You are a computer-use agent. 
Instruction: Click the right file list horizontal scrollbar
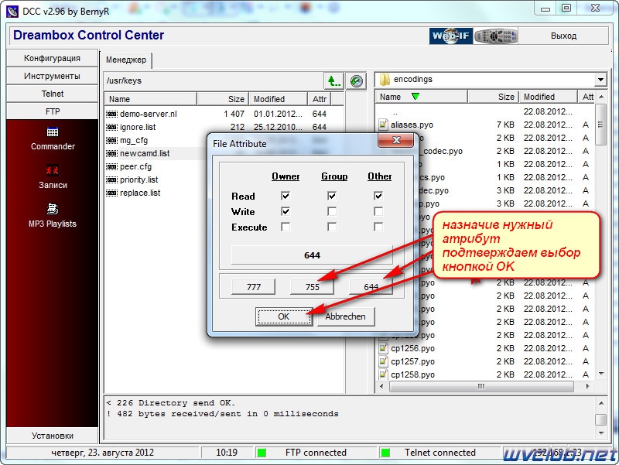[481, 386]
